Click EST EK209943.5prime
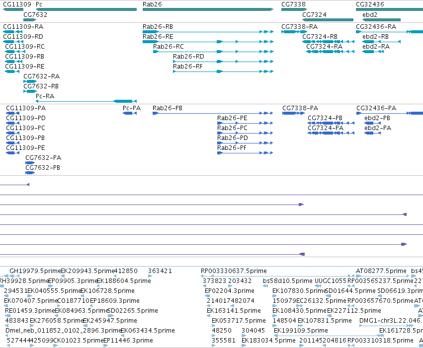 click(88, 271)
